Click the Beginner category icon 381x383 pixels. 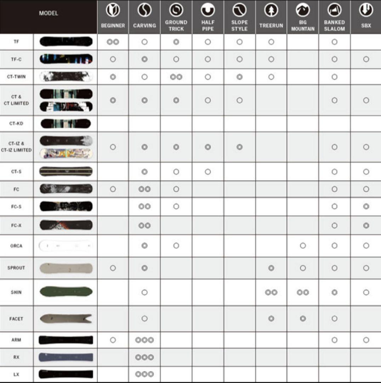click(x=113, y=11)
